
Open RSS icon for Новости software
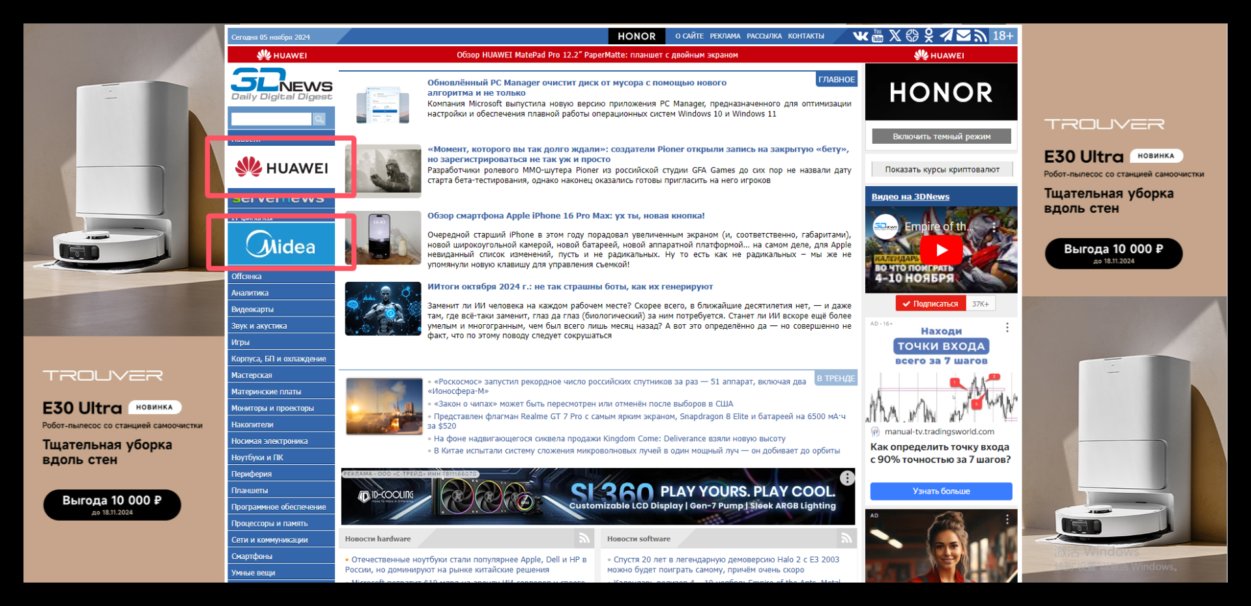(846, 538)
